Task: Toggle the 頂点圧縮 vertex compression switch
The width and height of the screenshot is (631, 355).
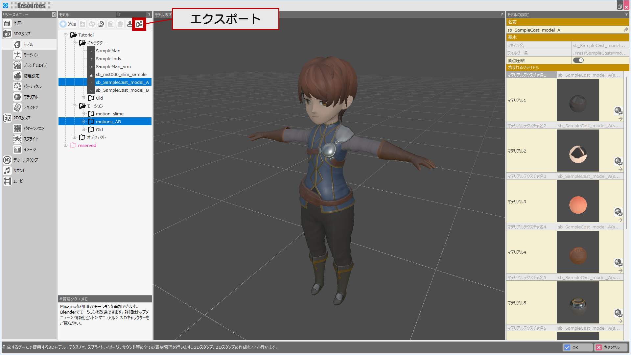Action: click(578, 60)
